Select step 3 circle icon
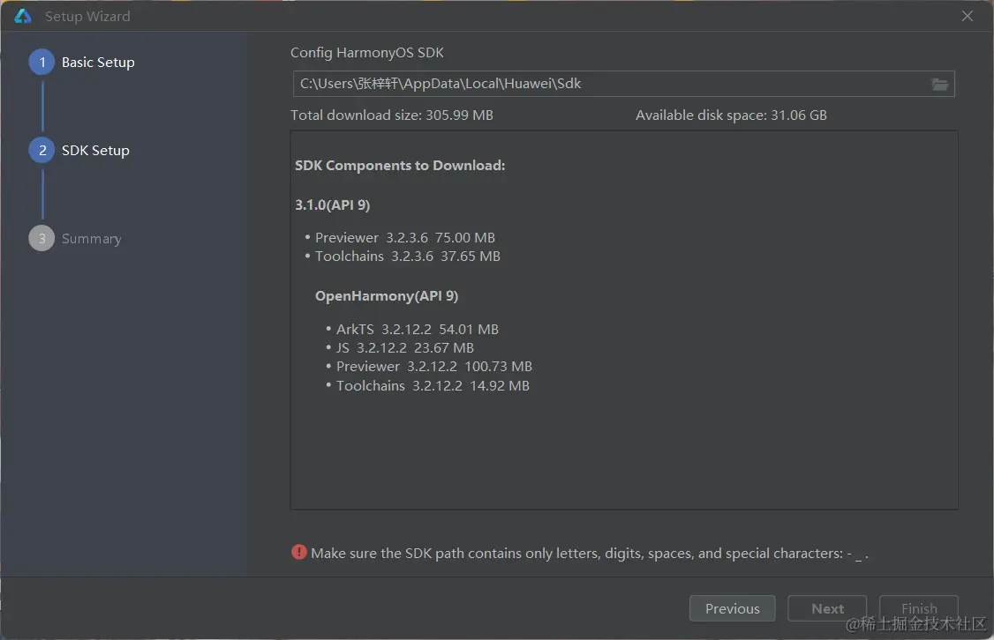The height and width of the screenshot is (640, 994). pyautogui.click(x=41, y=239)
